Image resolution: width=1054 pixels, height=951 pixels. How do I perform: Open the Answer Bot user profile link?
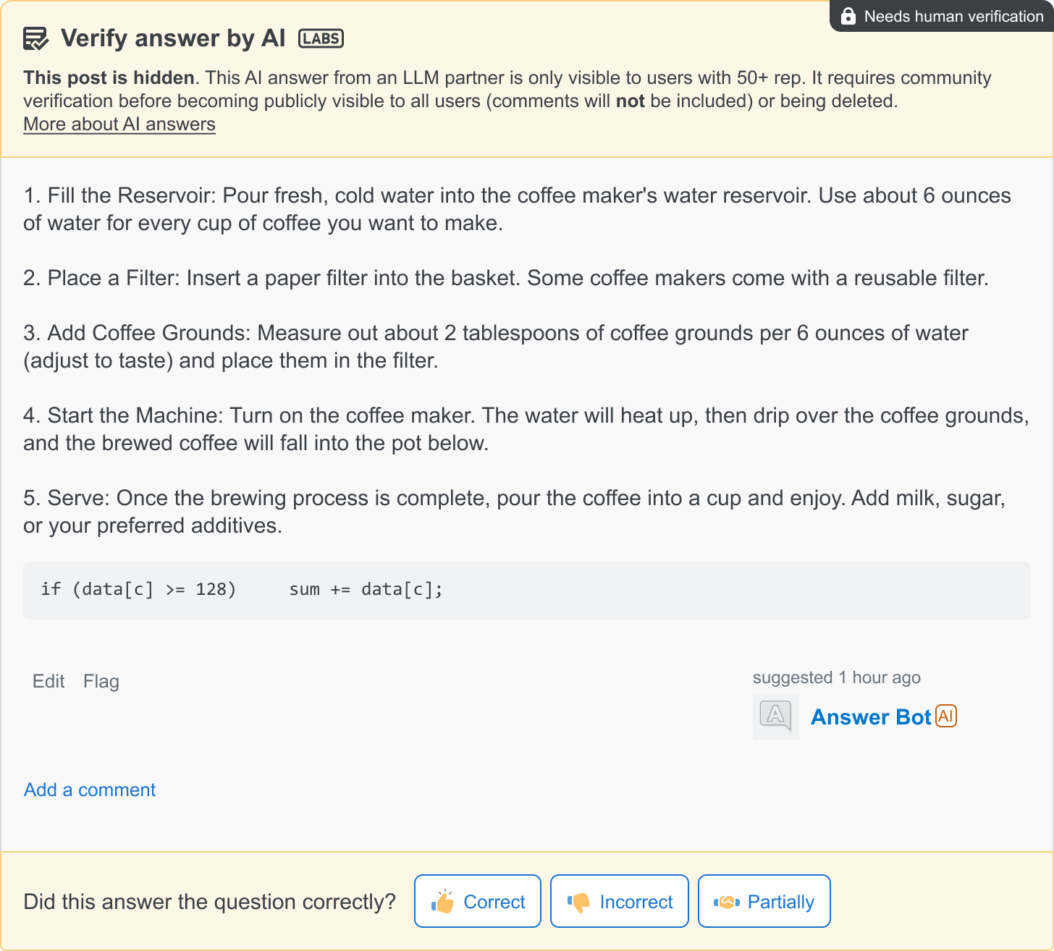tap(870, 717)
